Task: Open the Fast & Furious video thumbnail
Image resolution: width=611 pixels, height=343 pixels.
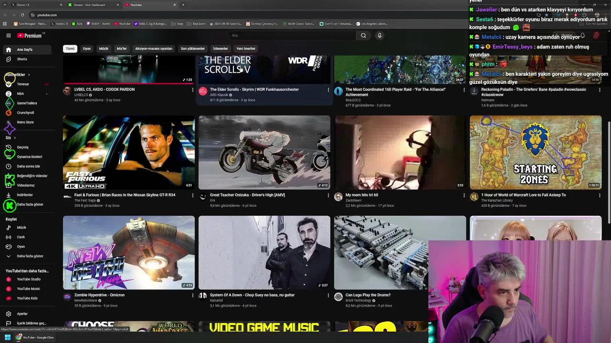Action: [129, 152]
